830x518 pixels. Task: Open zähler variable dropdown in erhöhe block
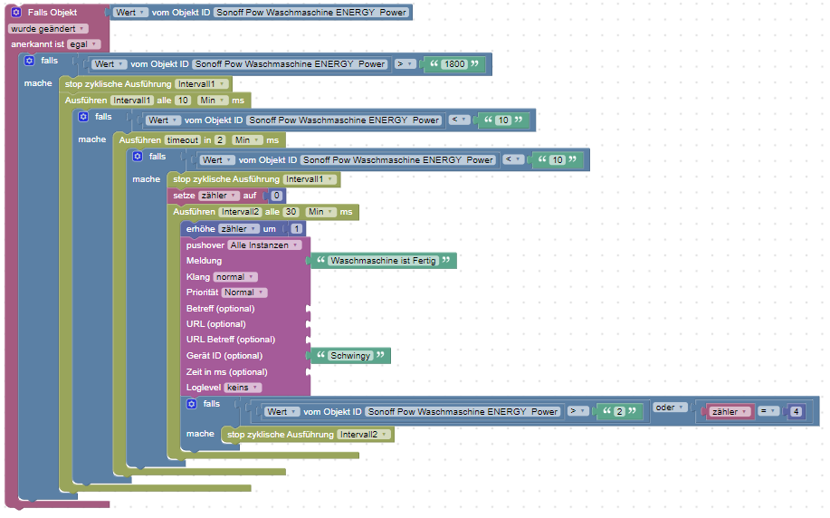tap(239, 229)
